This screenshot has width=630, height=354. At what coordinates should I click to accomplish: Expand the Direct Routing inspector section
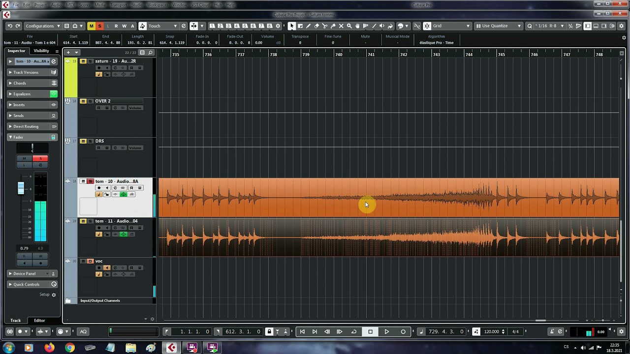point(32,126)
